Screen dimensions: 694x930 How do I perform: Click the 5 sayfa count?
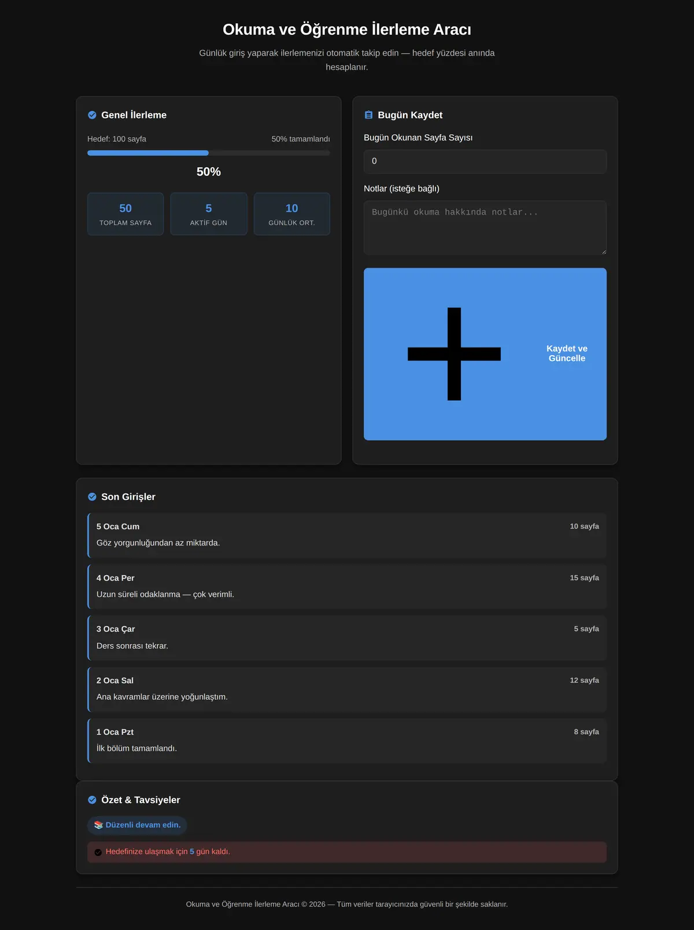pyautogui.click(x=586, y=629)
